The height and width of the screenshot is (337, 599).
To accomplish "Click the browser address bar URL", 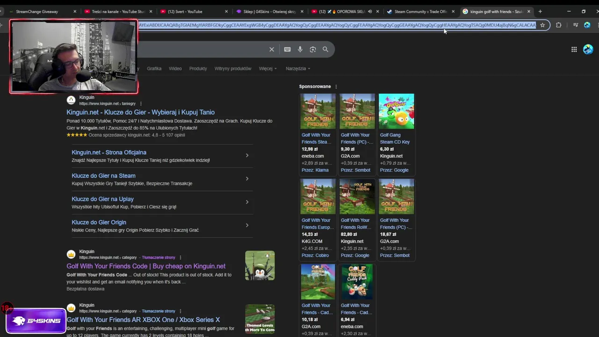I will pos(337,25).
